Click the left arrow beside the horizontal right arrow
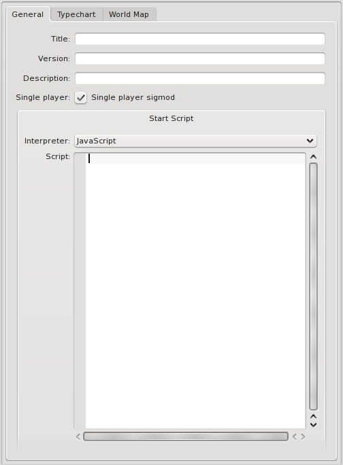343x465 pixels. (x=294, y=437)
